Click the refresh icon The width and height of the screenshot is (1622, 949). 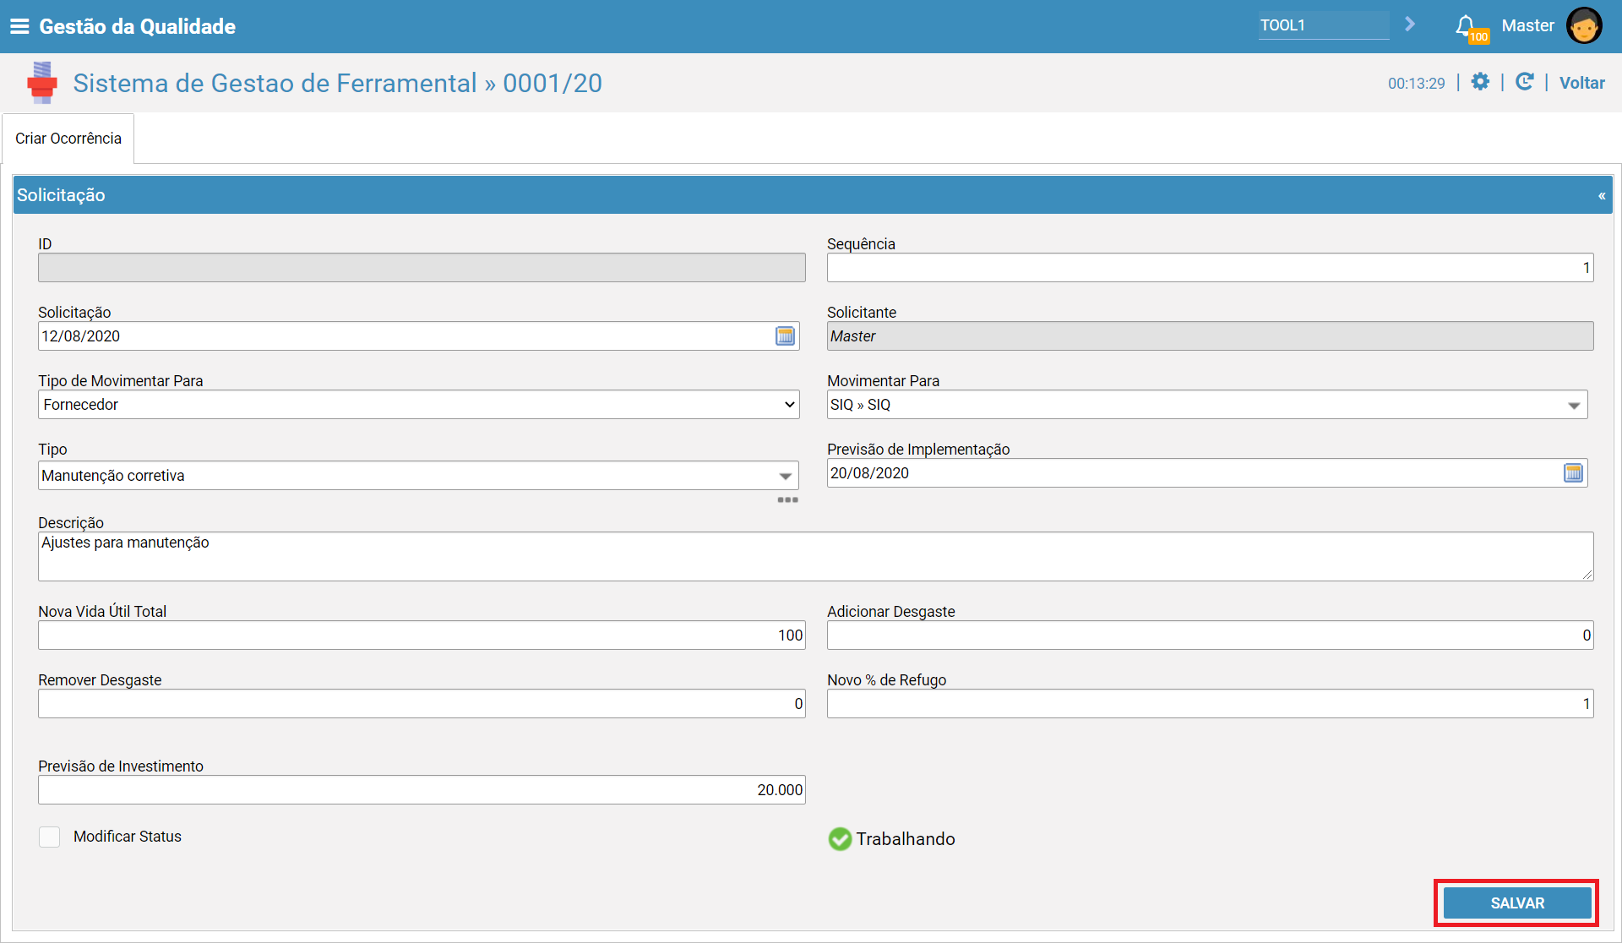click(1524, 82)
